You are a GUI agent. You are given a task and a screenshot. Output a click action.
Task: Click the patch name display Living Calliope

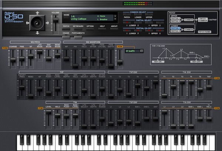[78, 19]
